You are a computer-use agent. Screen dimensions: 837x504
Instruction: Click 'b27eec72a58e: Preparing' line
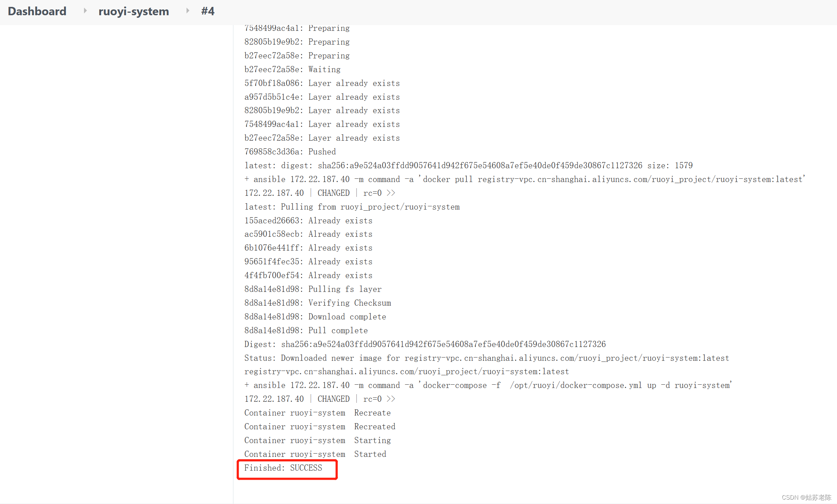coord(297,55)
